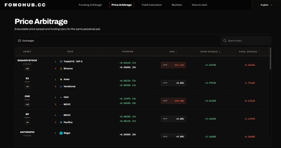Select the +0.0264% /1h funding rate
Viewport: 281px width, 148px height.
pos(128,63)
